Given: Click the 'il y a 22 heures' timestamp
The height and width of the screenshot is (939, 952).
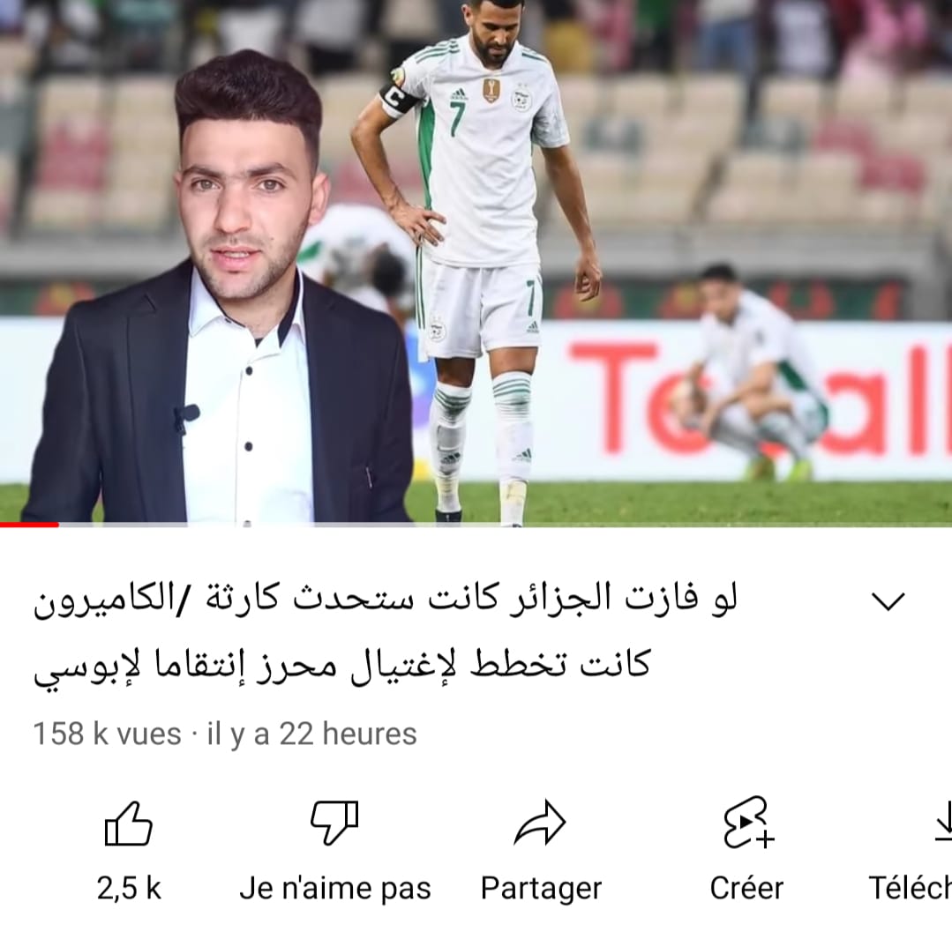Looking at the screenshot, I should [x=312, y=734].
